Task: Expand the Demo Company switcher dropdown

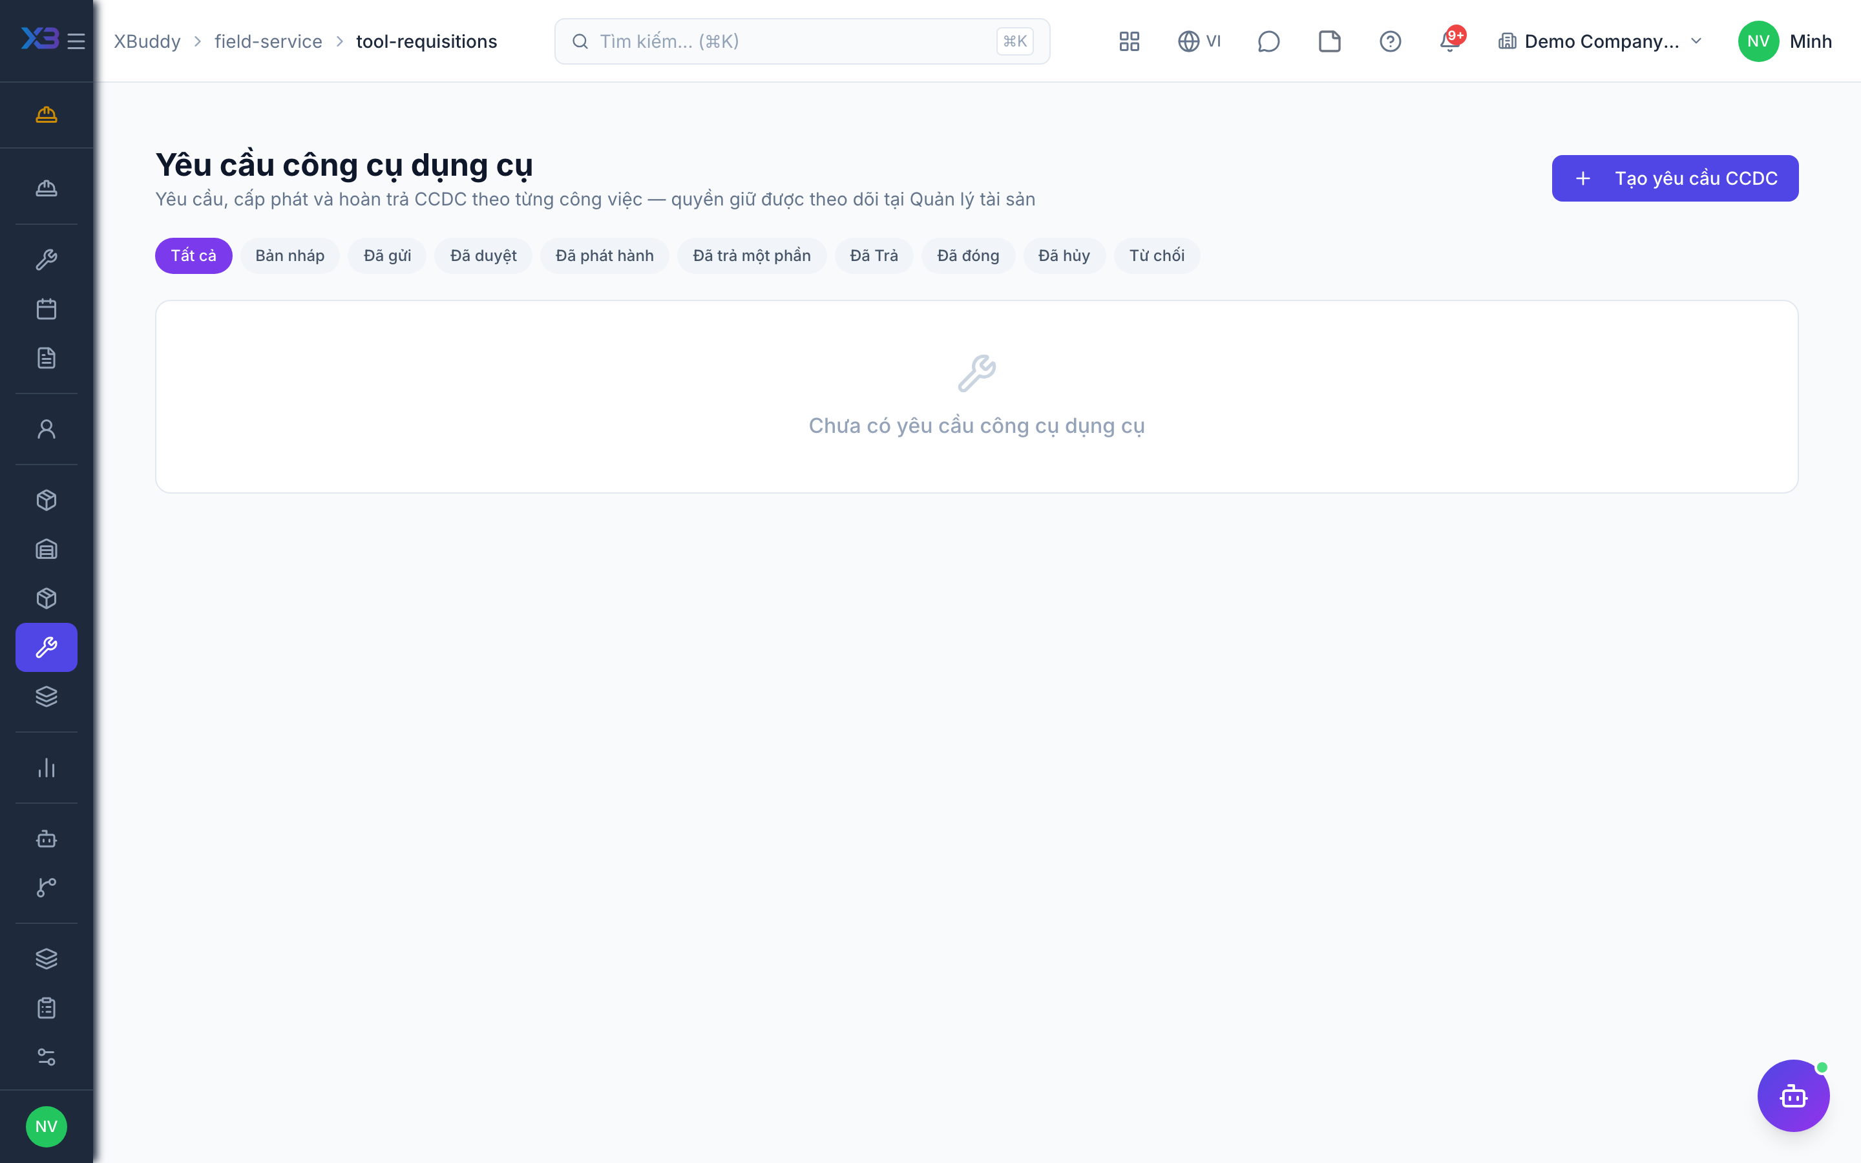Action: [1601, 41]
